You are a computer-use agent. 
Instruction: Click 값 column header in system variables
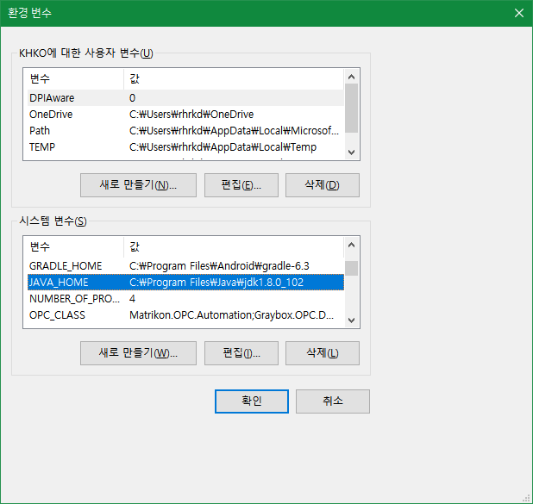click(234, 247)
